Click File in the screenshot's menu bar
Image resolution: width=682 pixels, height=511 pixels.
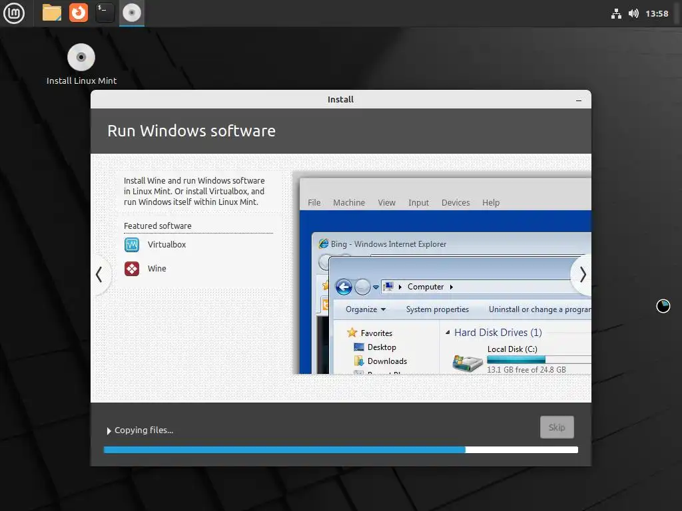click(314, 202)
